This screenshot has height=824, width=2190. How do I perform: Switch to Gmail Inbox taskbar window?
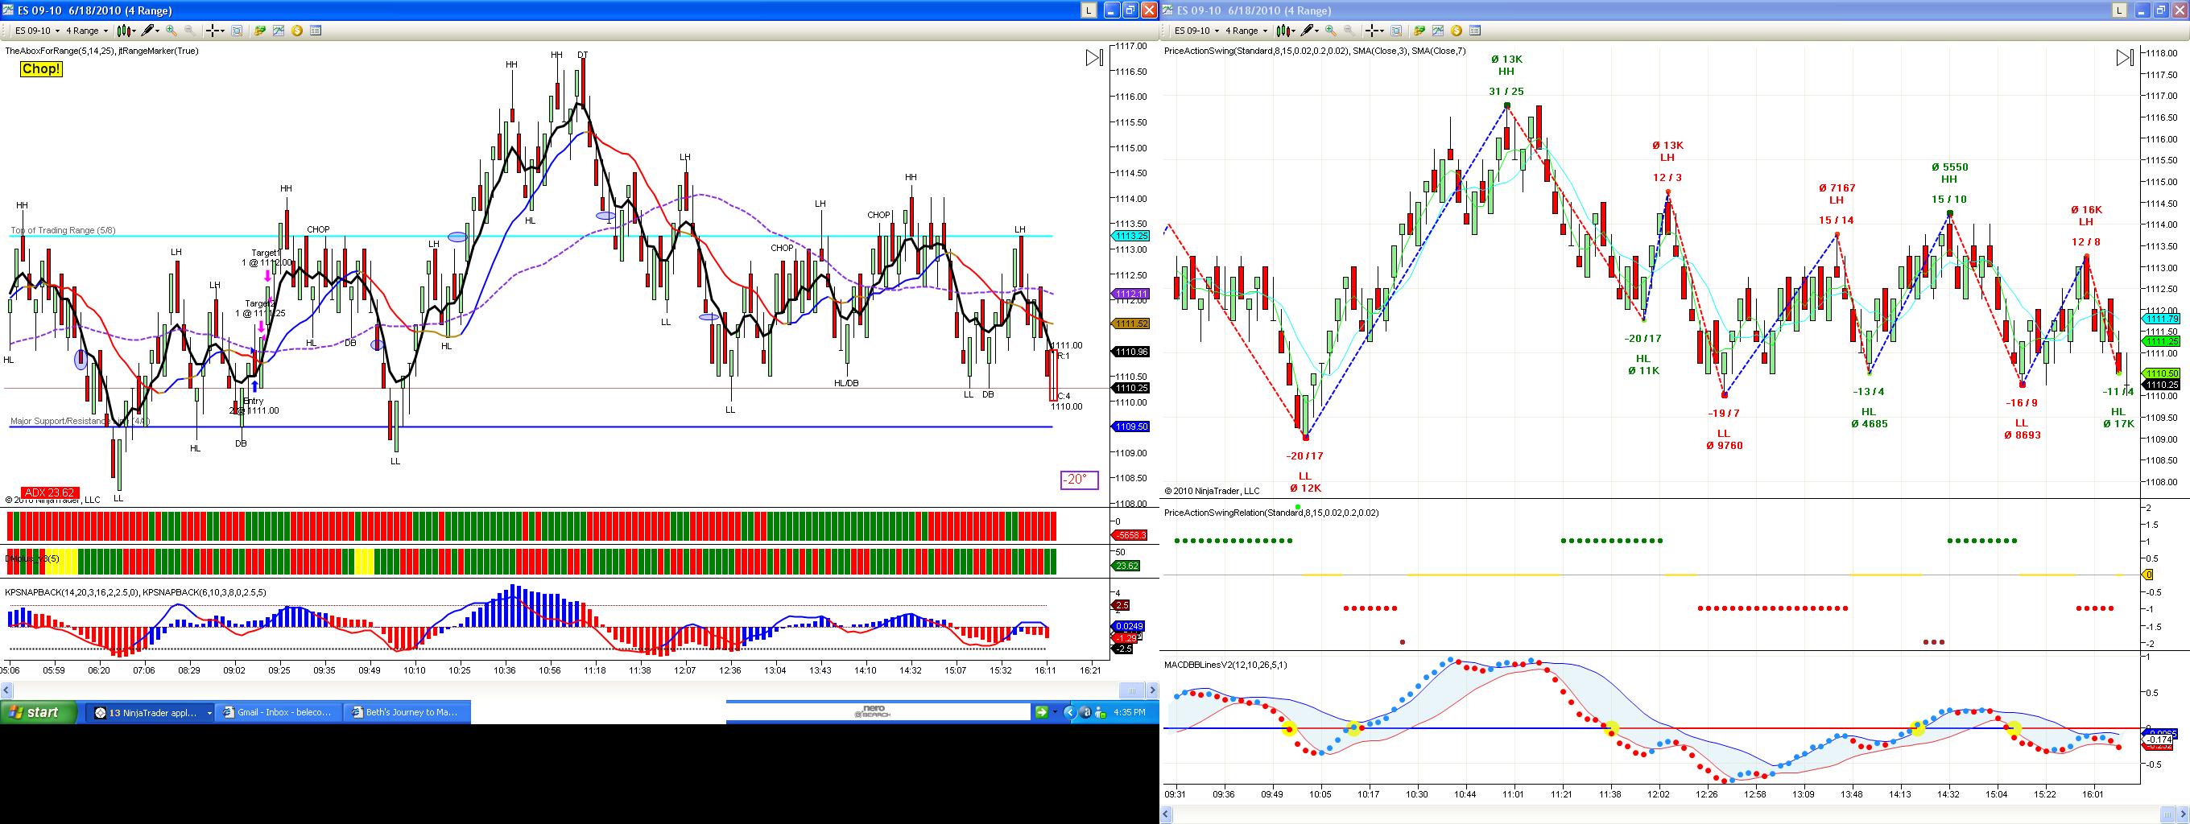point(278,713)
